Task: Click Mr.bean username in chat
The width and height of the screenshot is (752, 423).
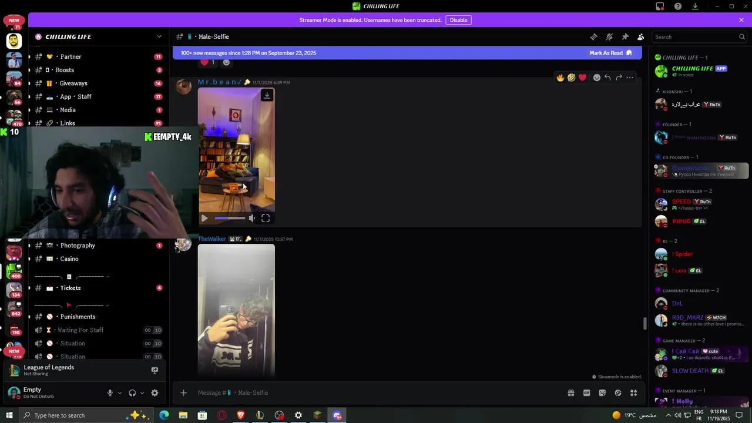Action: [x=220, y=82]
